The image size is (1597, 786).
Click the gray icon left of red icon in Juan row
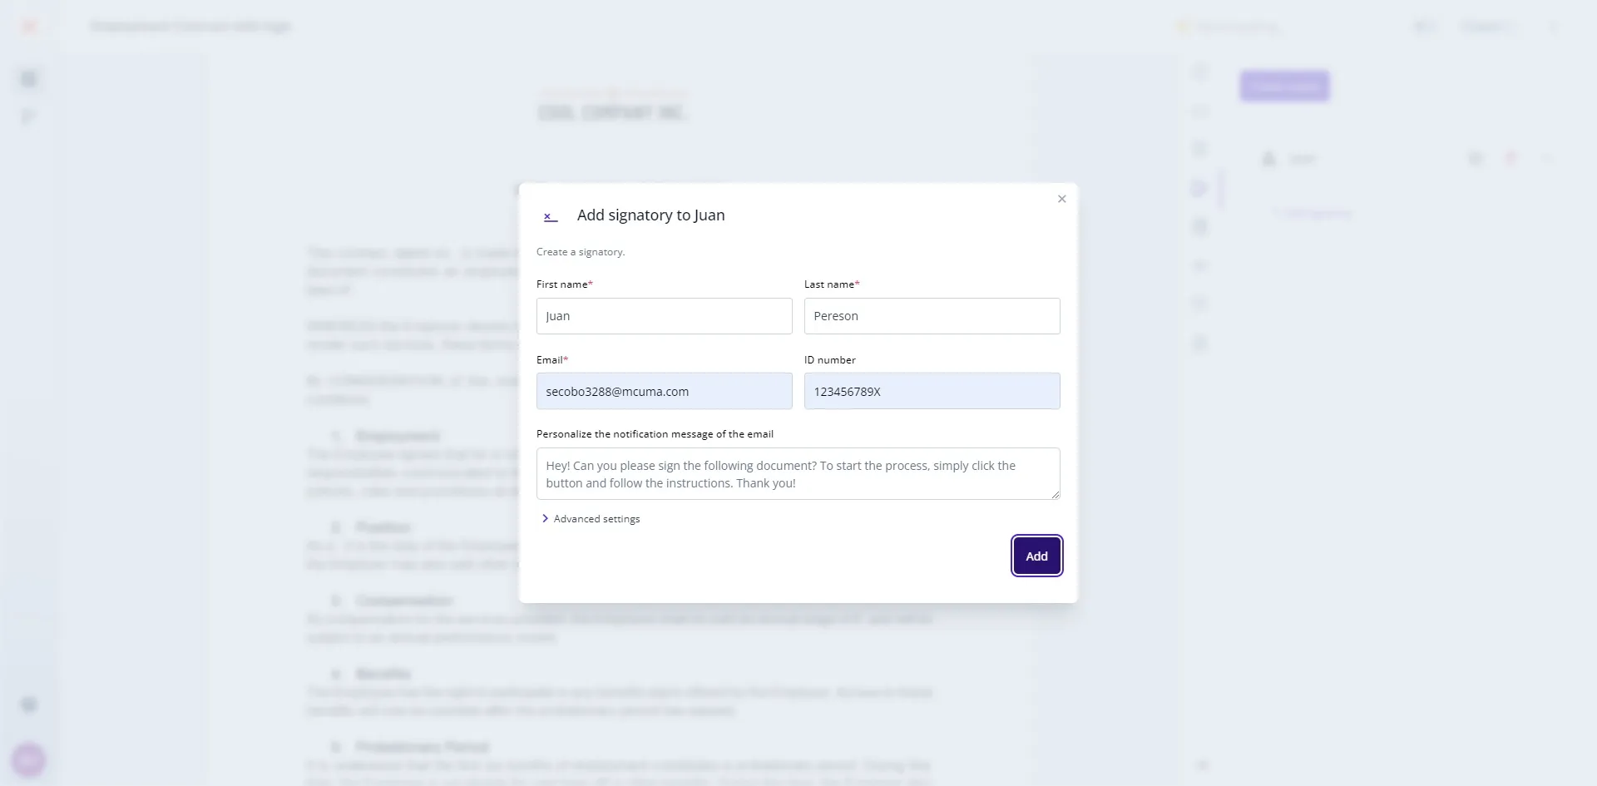(x=1476, y=158)
